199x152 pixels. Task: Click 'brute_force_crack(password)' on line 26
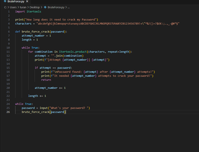[44, 112]
